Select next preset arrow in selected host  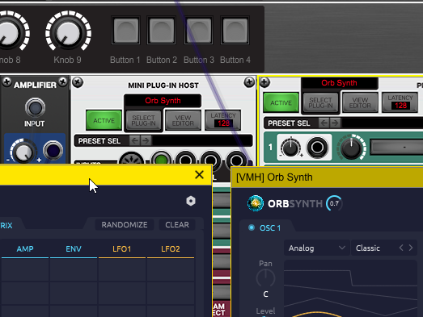click(335, 123)
